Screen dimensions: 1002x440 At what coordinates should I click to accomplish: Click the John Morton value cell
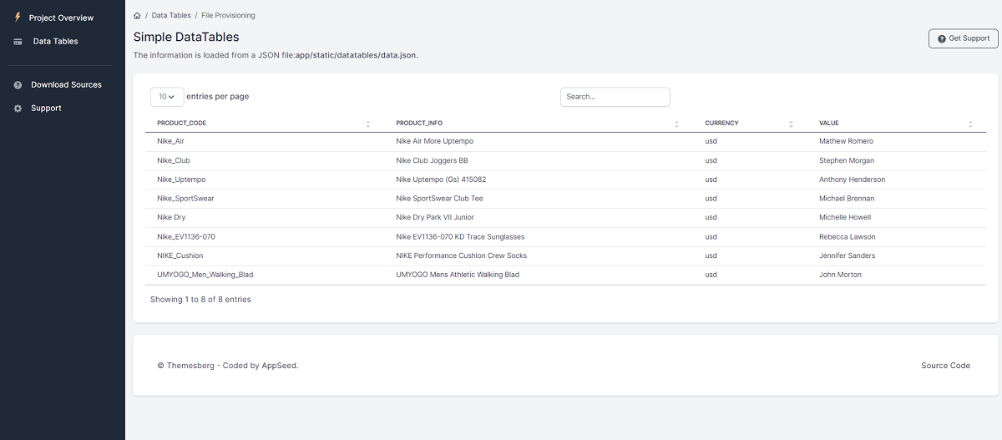[x=841, y=275]
